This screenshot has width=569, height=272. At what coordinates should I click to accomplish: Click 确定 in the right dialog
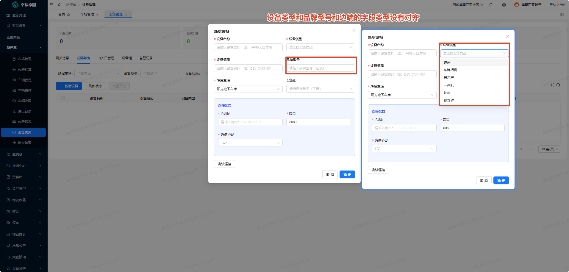tap(501, 181)
